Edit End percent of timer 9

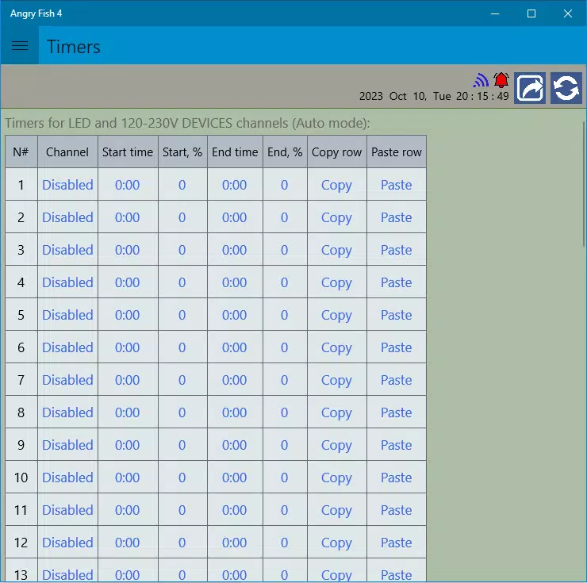[x=284, y=445]
